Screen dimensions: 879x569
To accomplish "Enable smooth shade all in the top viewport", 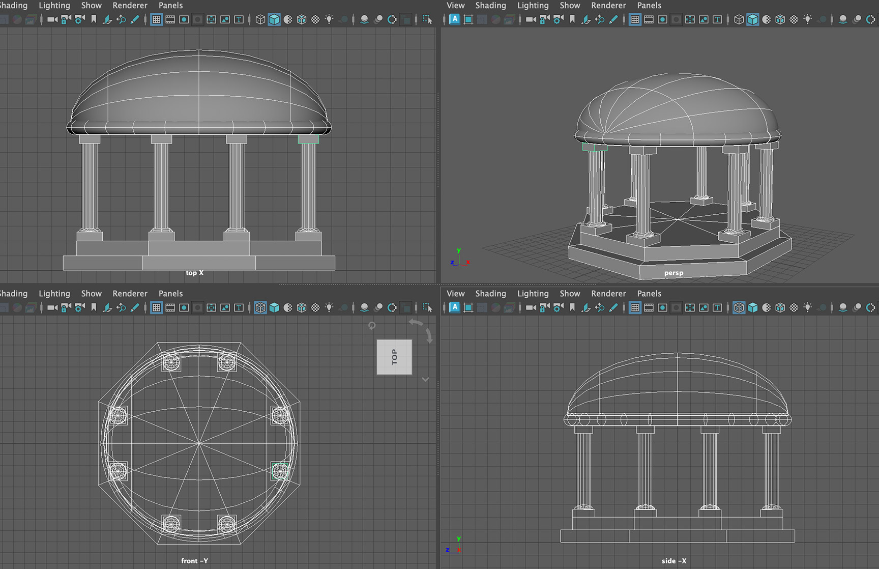I will point(274,19).
